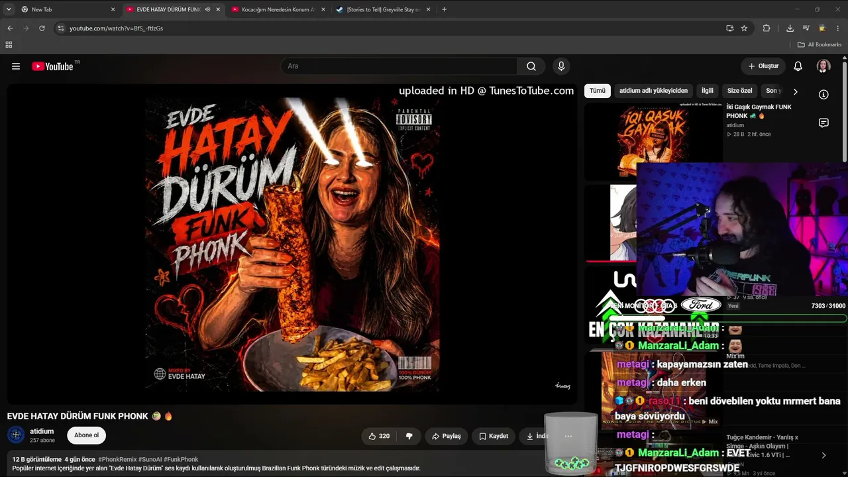Image resolution: width=848 pixels, height=477 pixels.
Task: Open the media control icon in the browser toolbar
Action: (x=806, y=28)
